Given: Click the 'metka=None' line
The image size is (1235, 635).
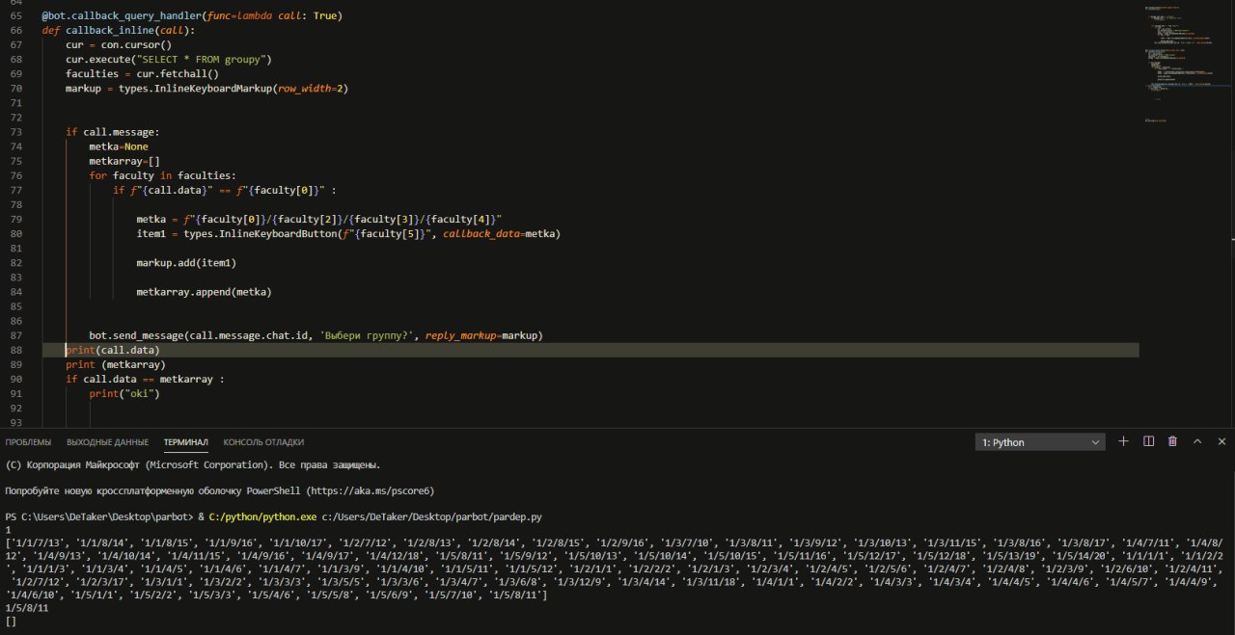Looking at the screenshot, I should pos(119,146).
